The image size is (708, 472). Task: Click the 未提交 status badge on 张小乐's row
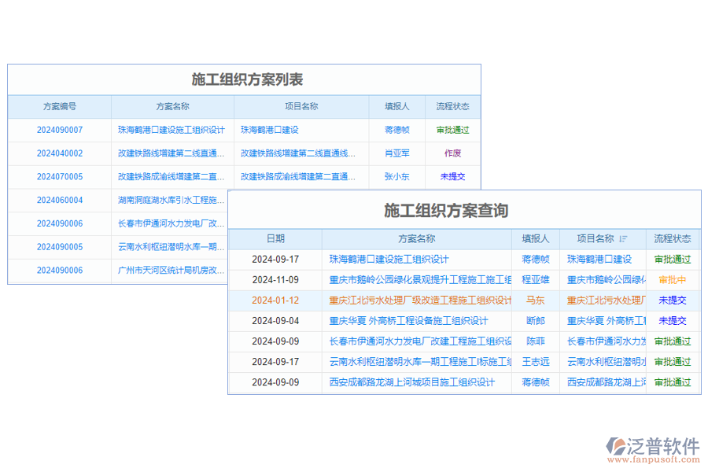pyautogui.click(x=451, y=177)
